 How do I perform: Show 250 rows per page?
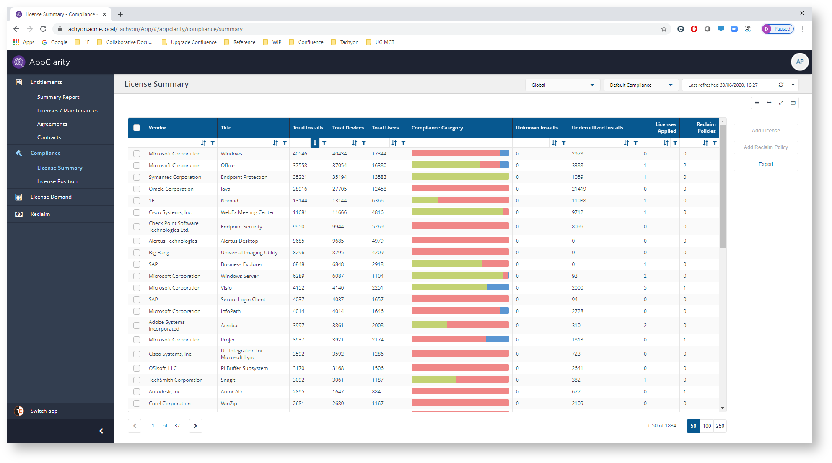pyautogui.click(x=720, y=426)
